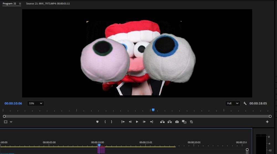Click the timeline playhead on the ruler
Image resolution: width=277 pixels, height=154 pixels.
99,145
